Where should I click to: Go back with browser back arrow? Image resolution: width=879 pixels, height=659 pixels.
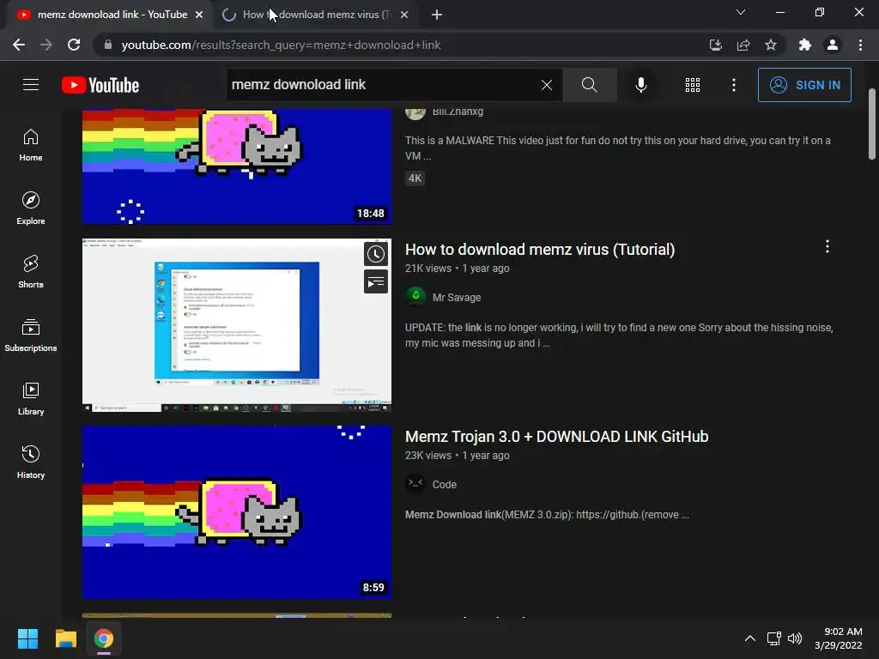click(x=19, y=45)
